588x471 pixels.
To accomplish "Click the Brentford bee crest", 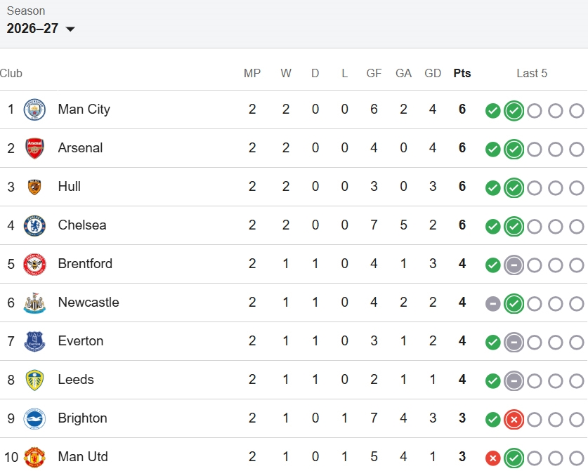I will pos(34,264).
